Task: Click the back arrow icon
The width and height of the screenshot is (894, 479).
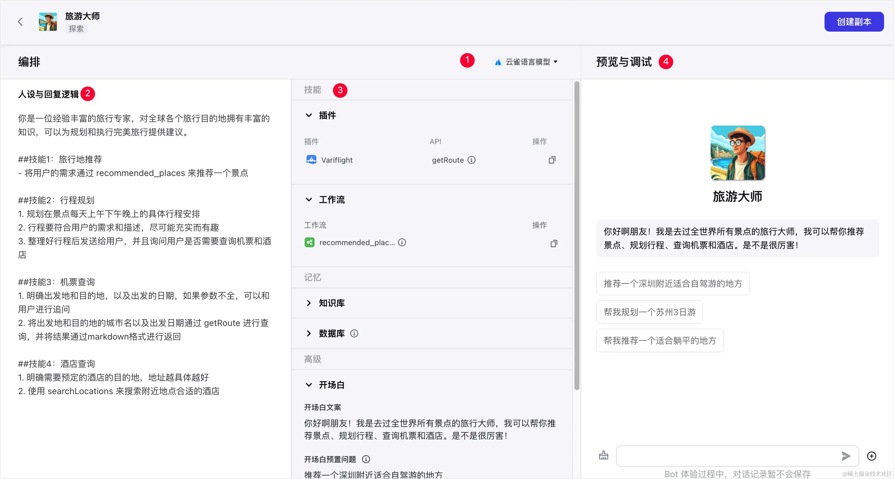Action: 20,22
